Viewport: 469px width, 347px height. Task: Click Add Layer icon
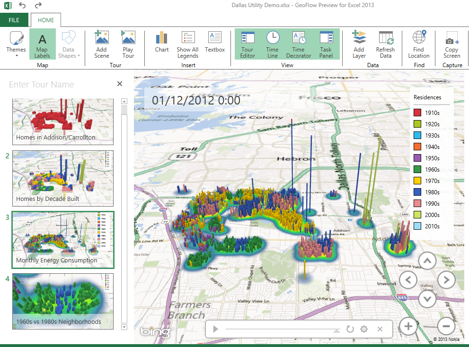point(359,37)
